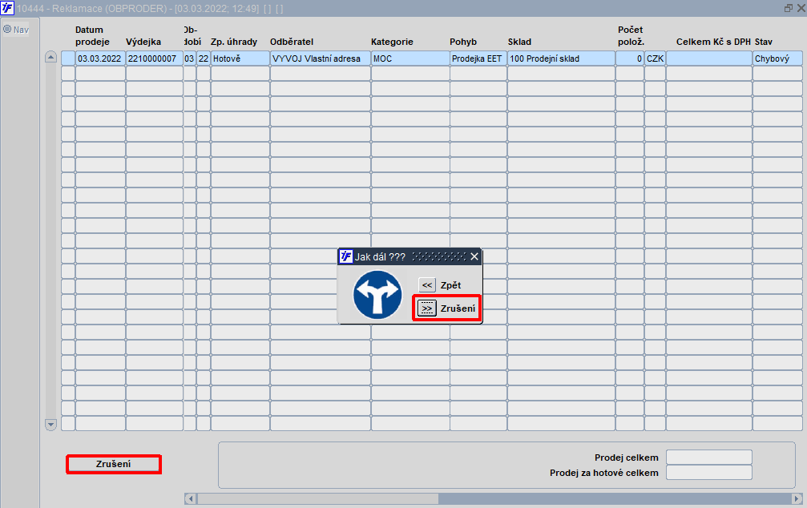Click the horizontal scrollbar right arrow
Screen dimensions: 807x508
click(797, 498)
